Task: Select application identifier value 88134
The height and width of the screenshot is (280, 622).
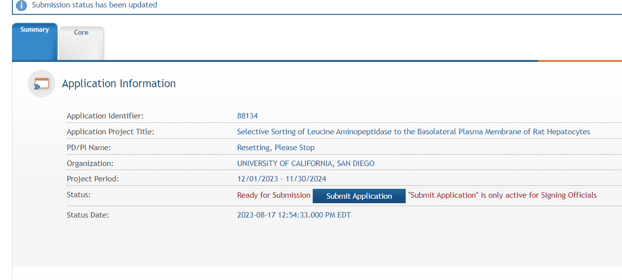Action: [x=248, y=116]
